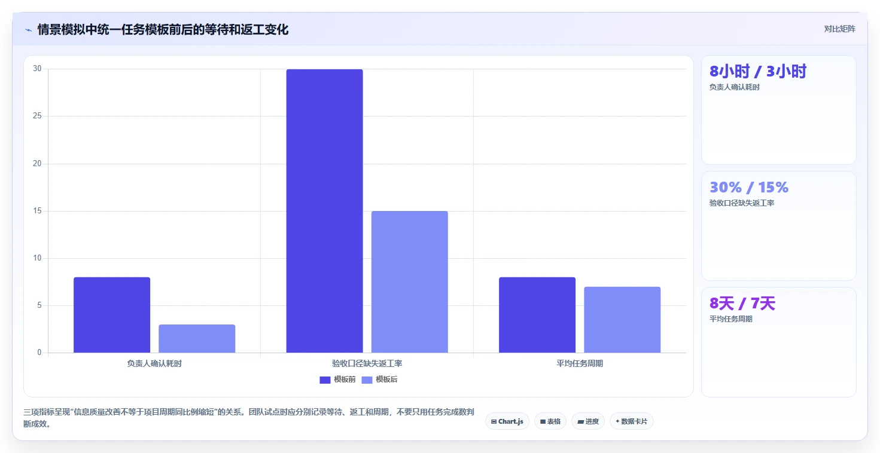Click the chart title 情景模拟中统一任务模板前后的等待和返工变化

[x=163, y=30]
